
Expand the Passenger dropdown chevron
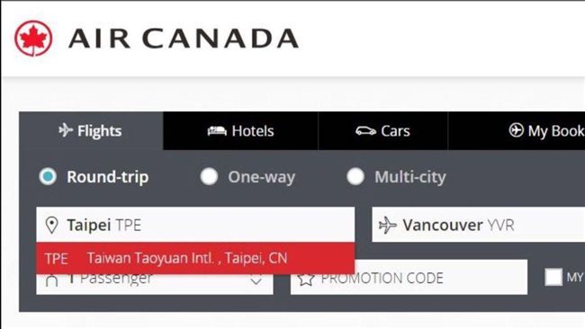[256, 280]
